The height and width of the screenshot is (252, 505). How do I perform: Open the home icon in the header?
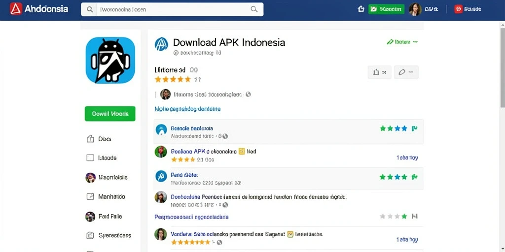click(361, 9)
